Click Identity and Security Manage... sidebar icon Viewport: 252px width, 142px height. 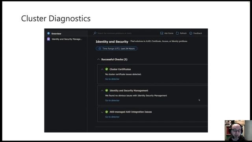pyautogui.click(x=48, y=39)
